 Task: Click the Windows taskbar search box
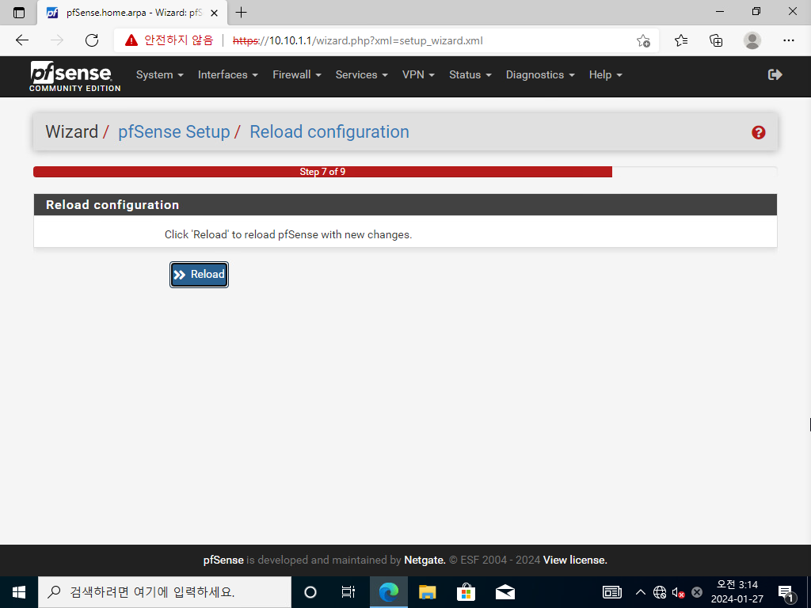[165, 592]
